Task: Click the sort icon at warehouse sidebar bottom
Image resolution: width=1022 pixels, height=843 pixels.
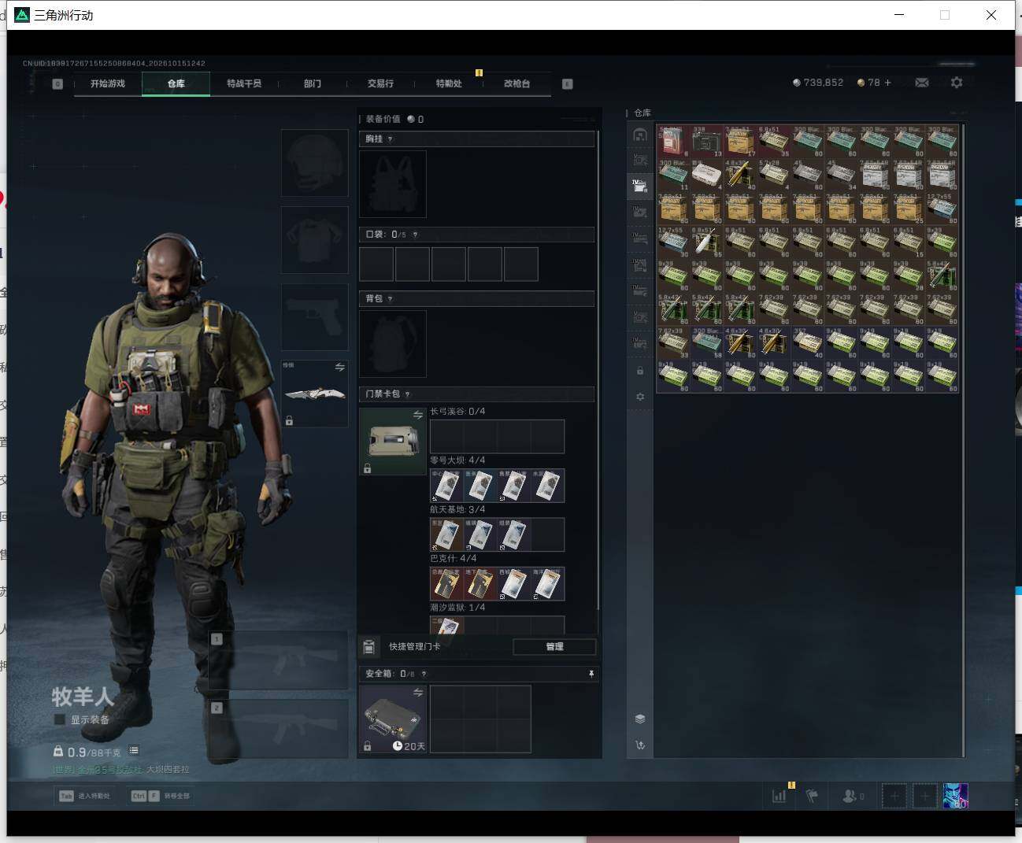Action: coord(640,745)
